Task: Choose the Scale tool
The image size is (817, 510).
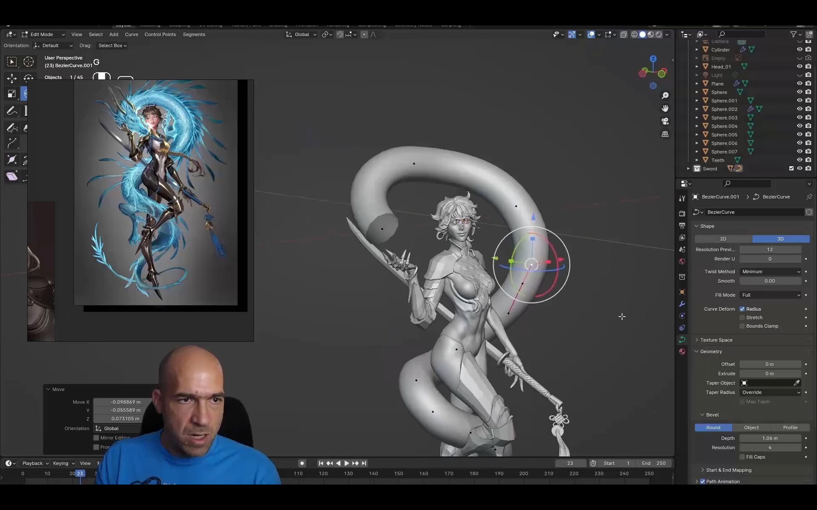Action: [x=12, y=94]
